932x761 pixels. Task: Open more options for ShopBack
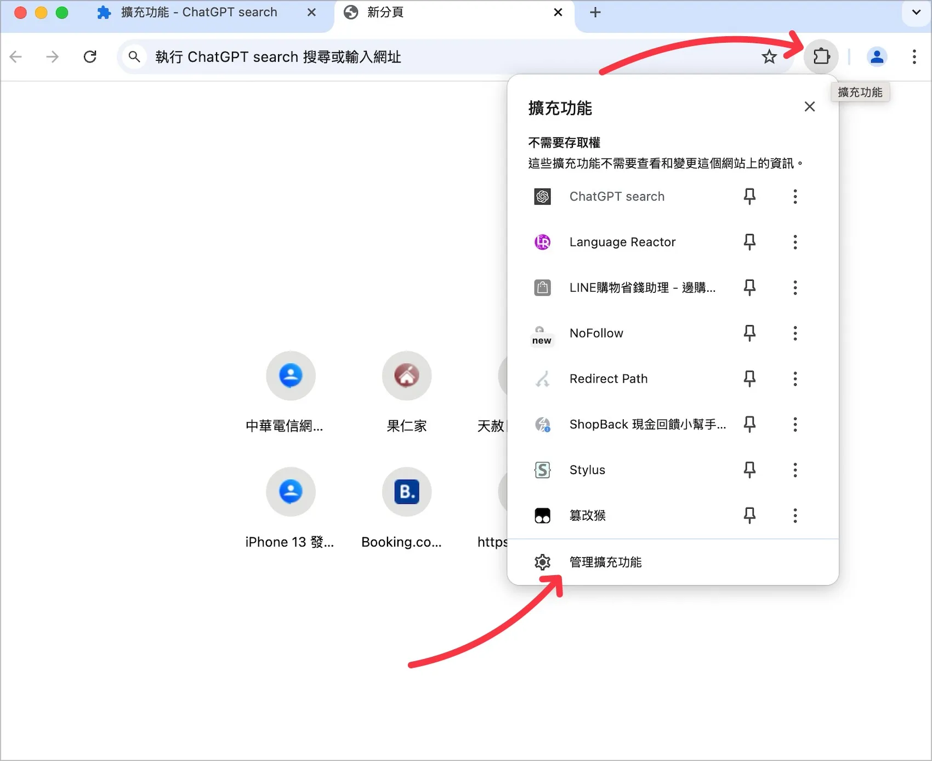point(795,424)
